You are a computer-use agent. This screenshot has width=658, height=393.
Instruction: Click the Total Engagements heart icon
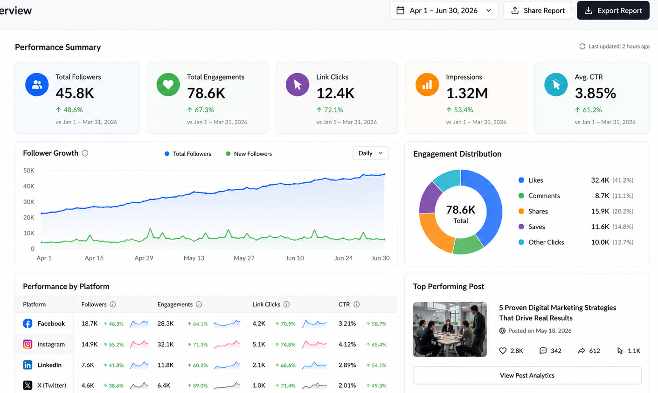(x=168, y=85)
